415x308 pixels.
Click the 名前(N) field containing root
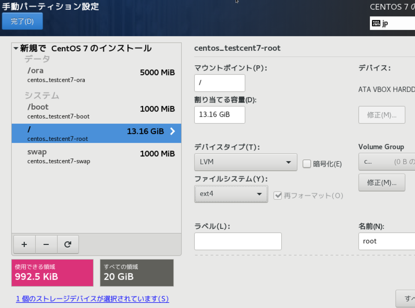[387, 241]
